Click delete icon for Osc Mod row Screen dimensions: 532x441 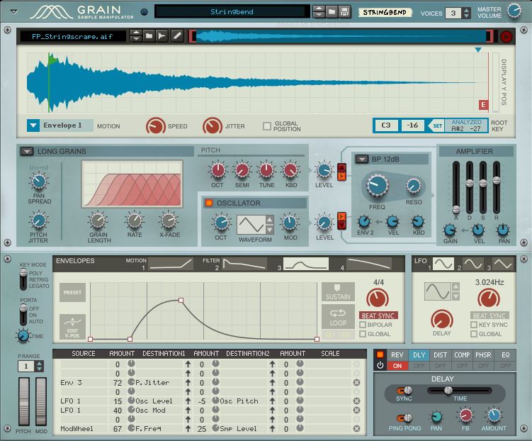click(x=356, y=410)
